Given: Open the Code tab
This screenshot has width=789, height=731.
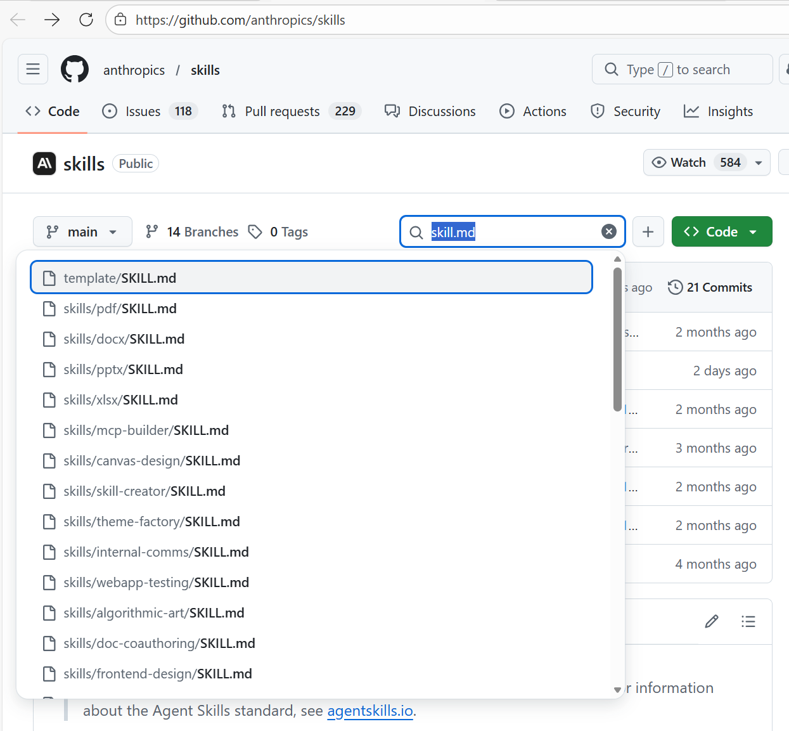Looking at the screenshot, I should coord(53,112).
